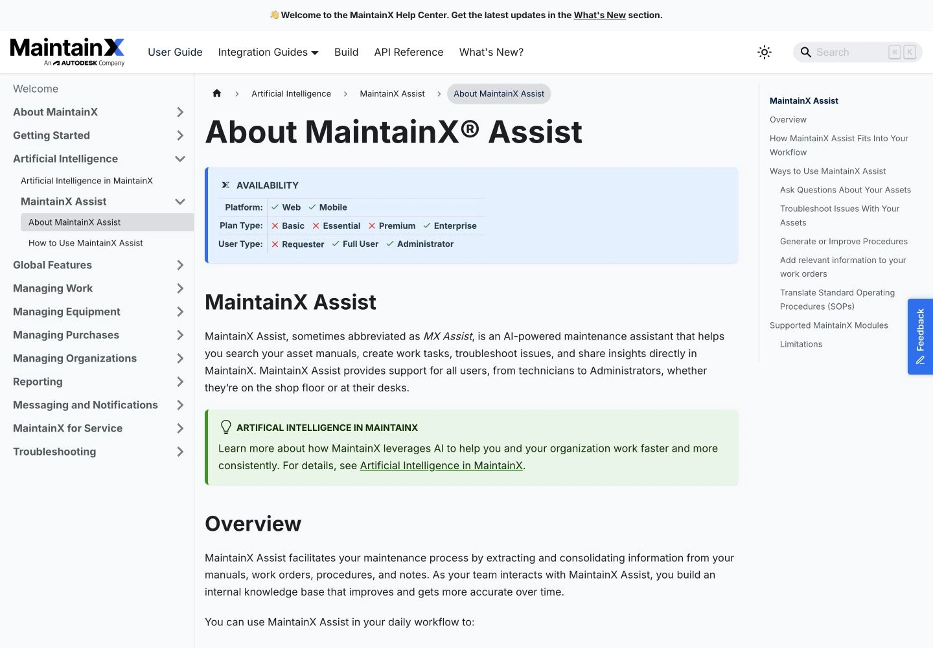Click the lightbulb icon in green callout

coord(226,427)
